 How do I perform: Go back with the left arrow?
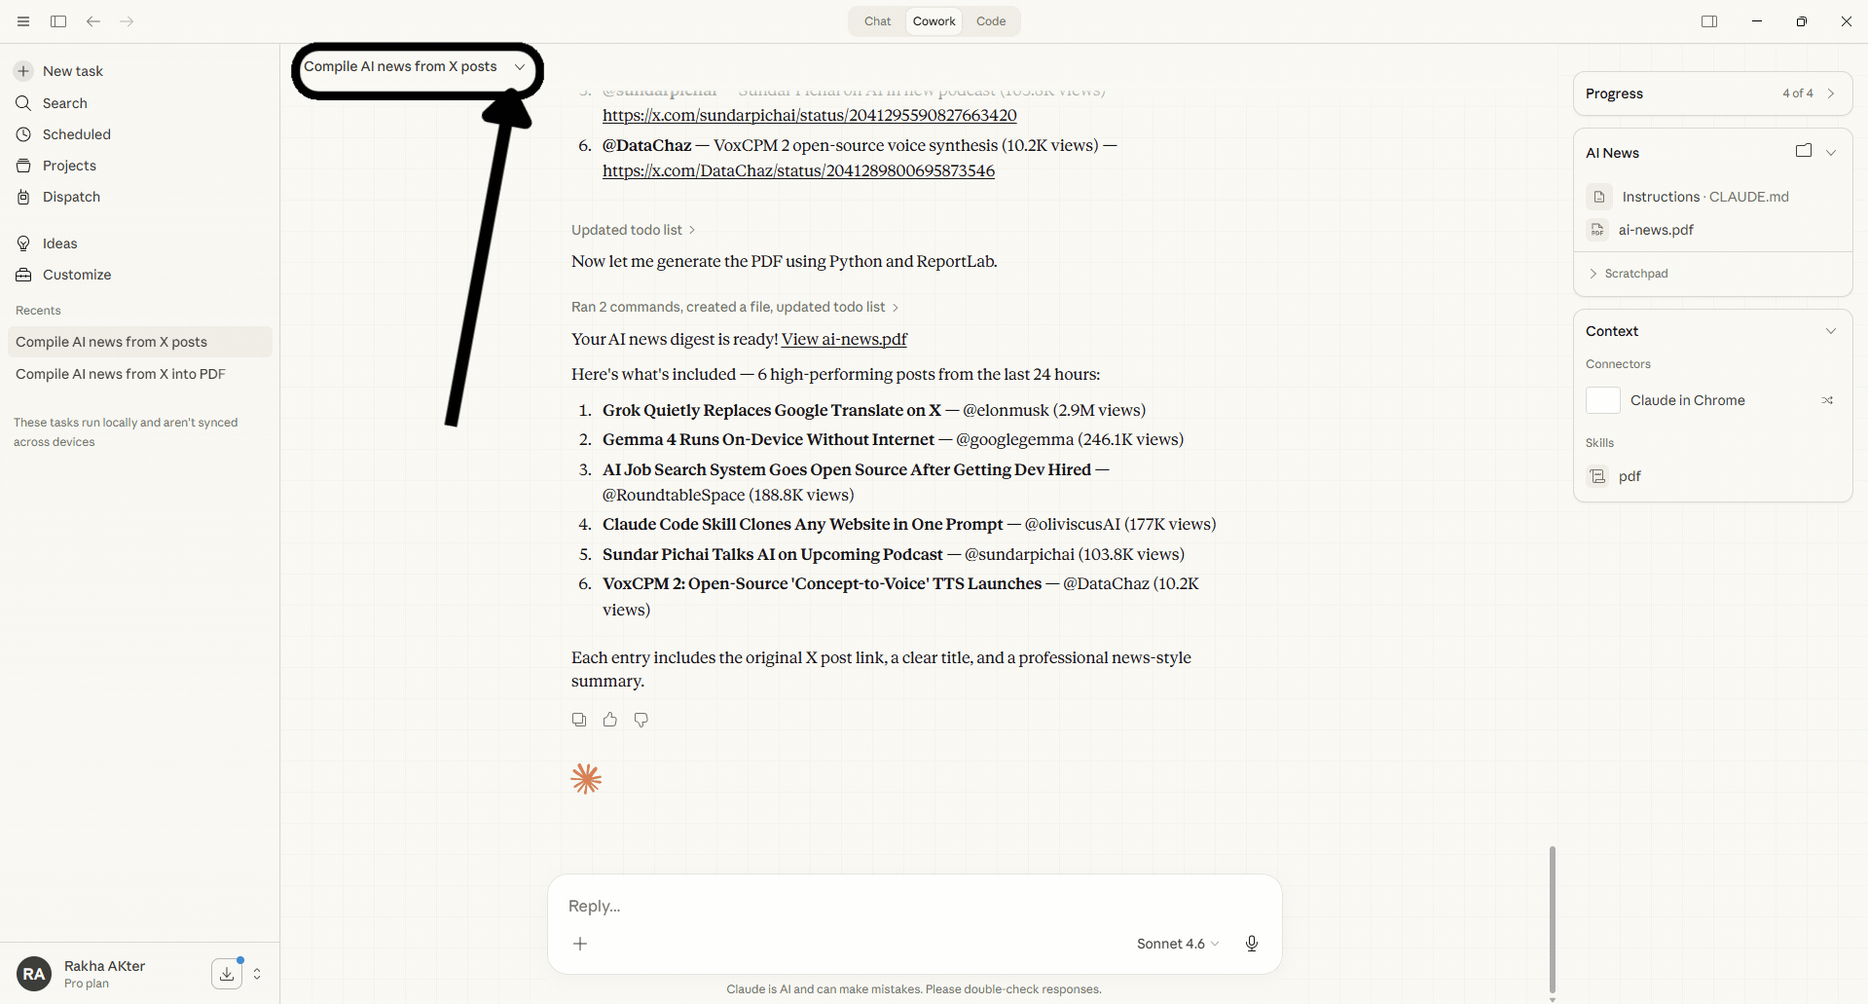click(x=93, y=21)
